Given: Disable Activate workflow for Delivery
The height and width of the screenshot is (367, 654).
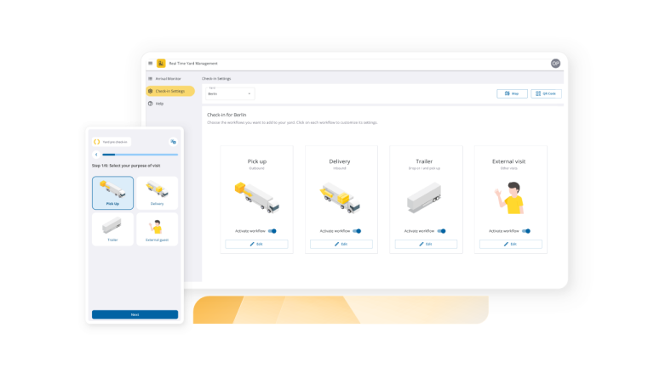Looking at the screenshot, I should point(357,231).
